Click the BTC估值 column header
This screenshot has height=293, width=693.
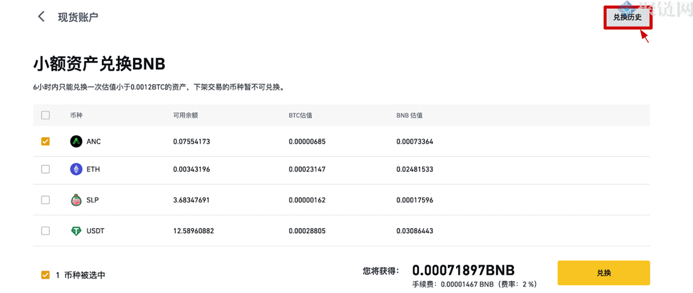pyautogui.click(x=301, y=115)
